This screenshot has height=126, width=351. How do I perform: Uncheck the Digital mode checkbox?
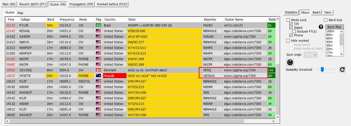[x=291, y=28]
